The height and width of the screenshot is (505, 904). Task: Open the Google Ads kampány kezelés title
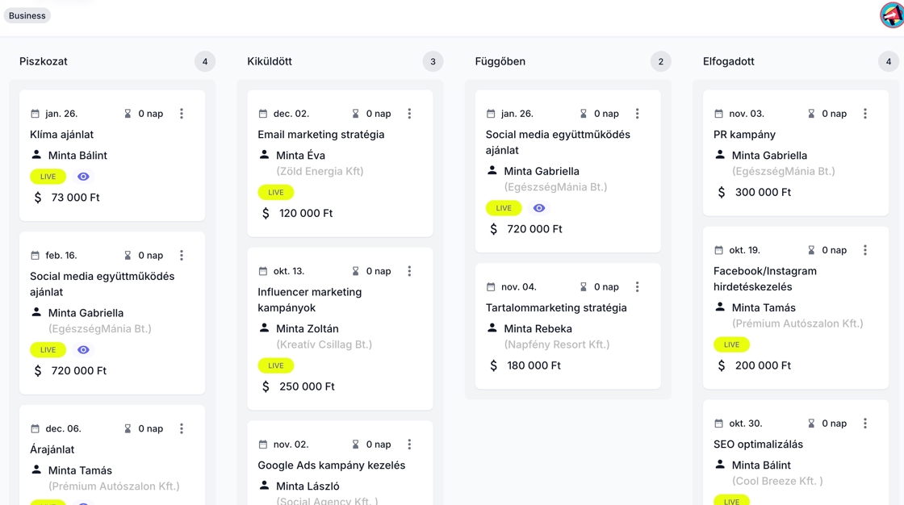[x=331, y=465]
